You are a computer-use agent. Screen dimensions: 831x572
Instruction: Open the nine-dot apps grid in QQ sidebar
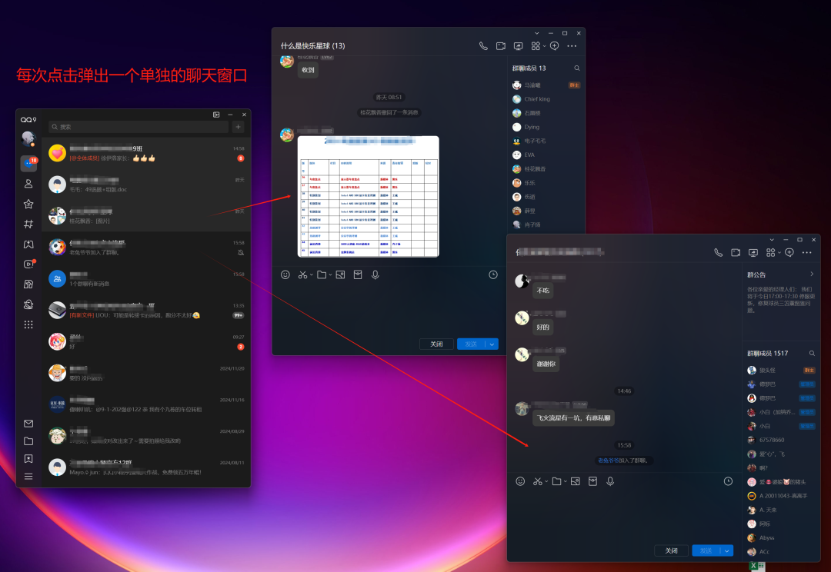pos(28,324)
